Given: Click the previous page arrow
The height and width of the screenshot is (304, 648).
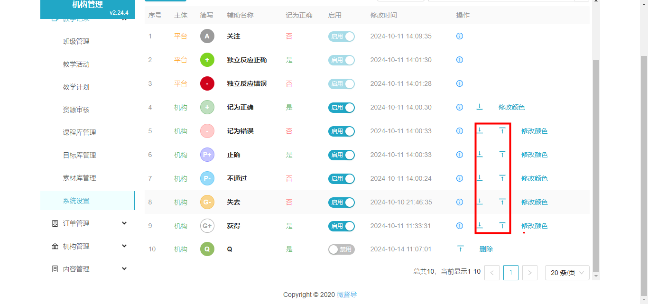Looking at the screenshot, I should [x=492, y=273].
